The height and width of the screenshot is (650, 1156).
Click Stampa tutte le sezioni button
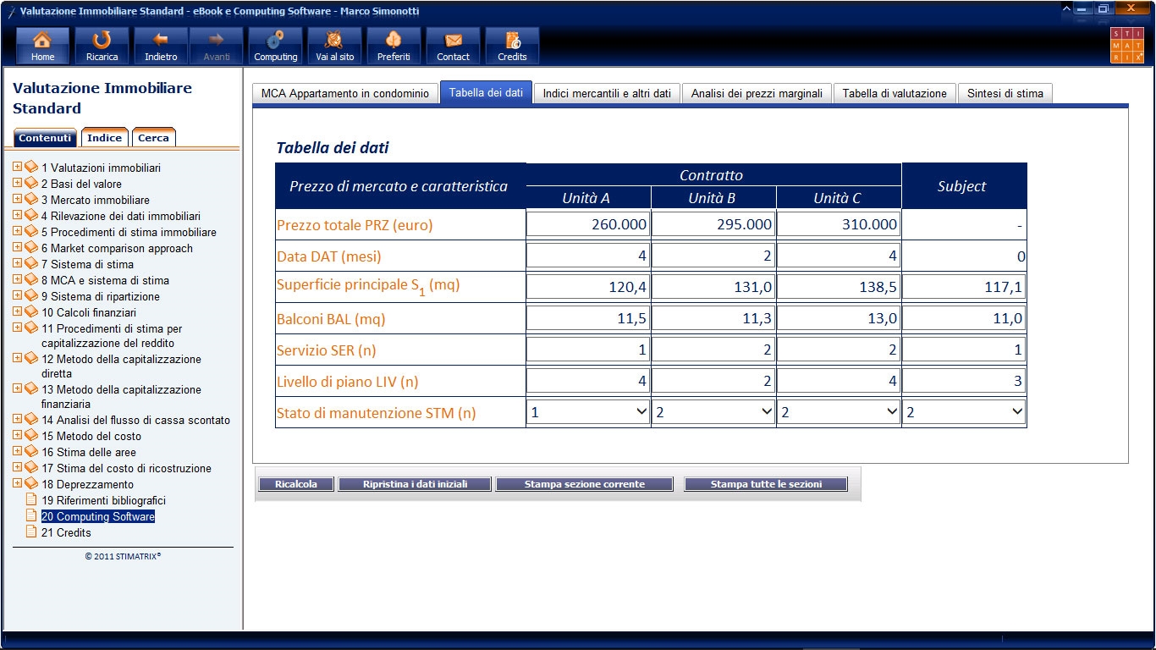click(x=765, y=484)
